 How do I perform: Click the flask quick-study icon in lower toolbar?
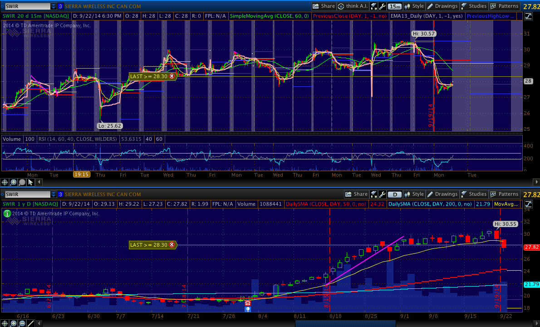(x=374, y=194)
